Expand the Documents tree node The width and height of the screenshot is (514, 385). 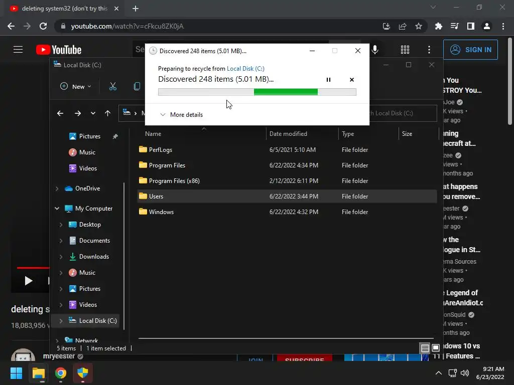click(61, 241)
